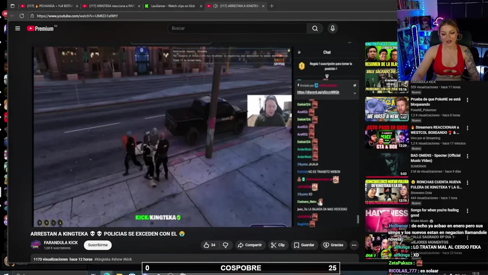Image resolution: width=488 pixels, height=275 pixels.
Task: Subscribe with the Suscribirme button
Action: click(98, 245)
